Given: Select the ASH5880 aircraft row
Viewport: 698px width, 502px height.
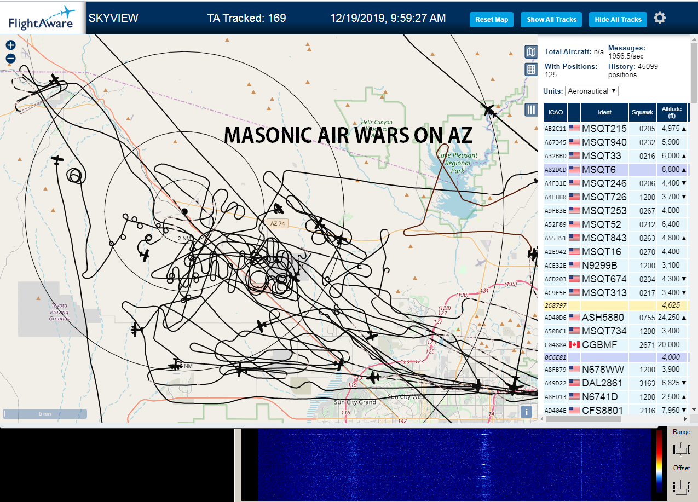Looking at the screenshot, I should pos(616,318).
